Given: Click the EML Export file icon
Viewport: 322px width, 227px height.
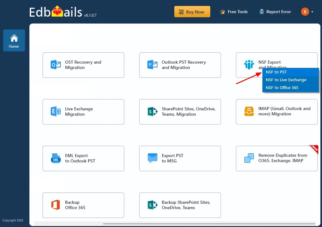Looking at the screenshot, I should click(x=56, y=158).
